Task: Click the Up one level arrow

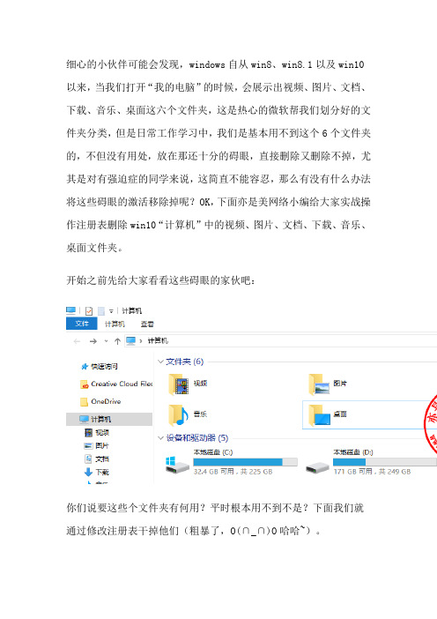Action: (x=117, y=341)
